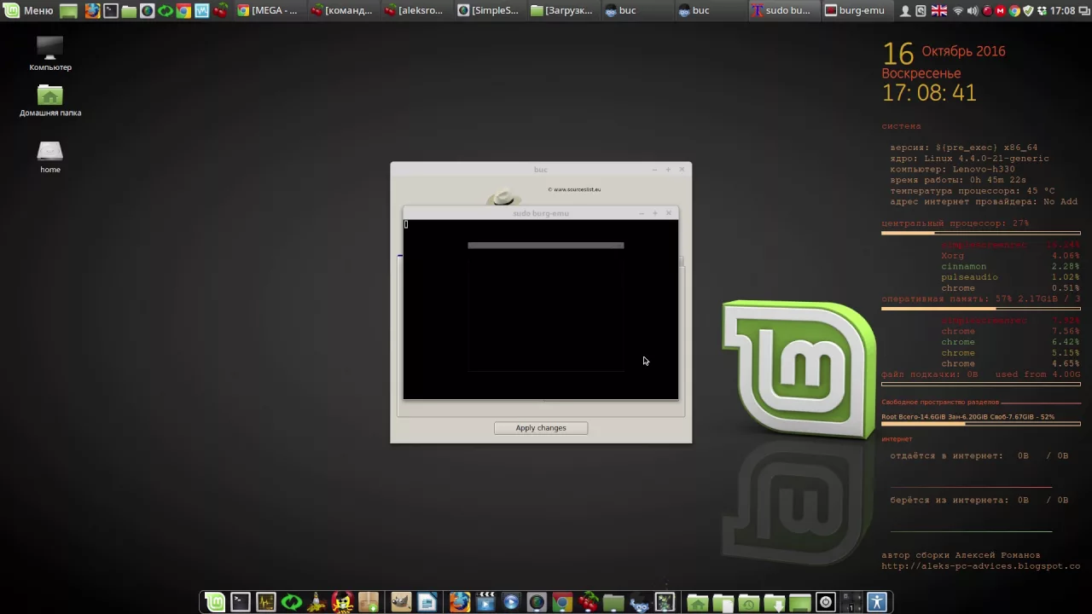Open the user applet in system tray

[905, 11]
